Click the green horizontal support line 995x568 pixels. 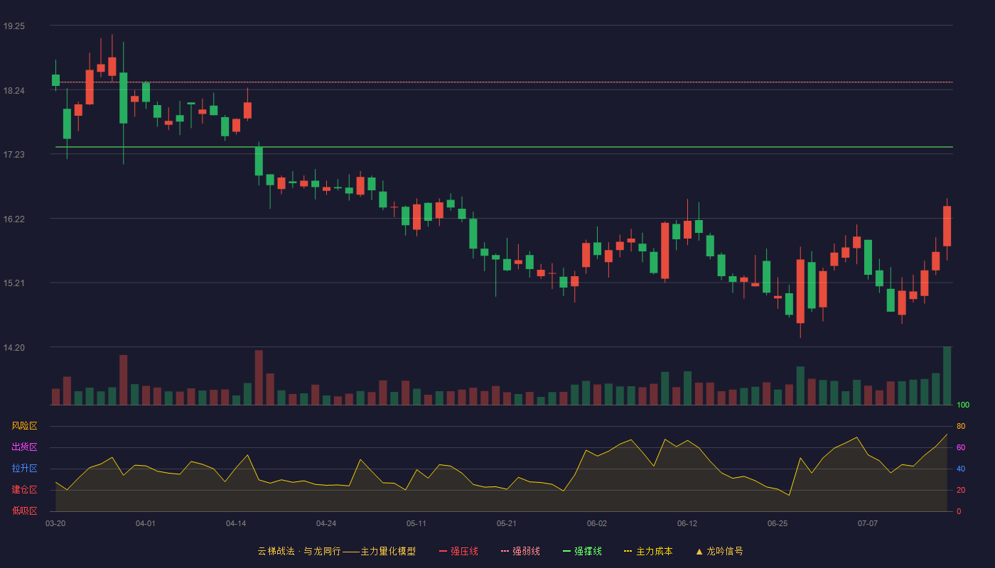504,147
